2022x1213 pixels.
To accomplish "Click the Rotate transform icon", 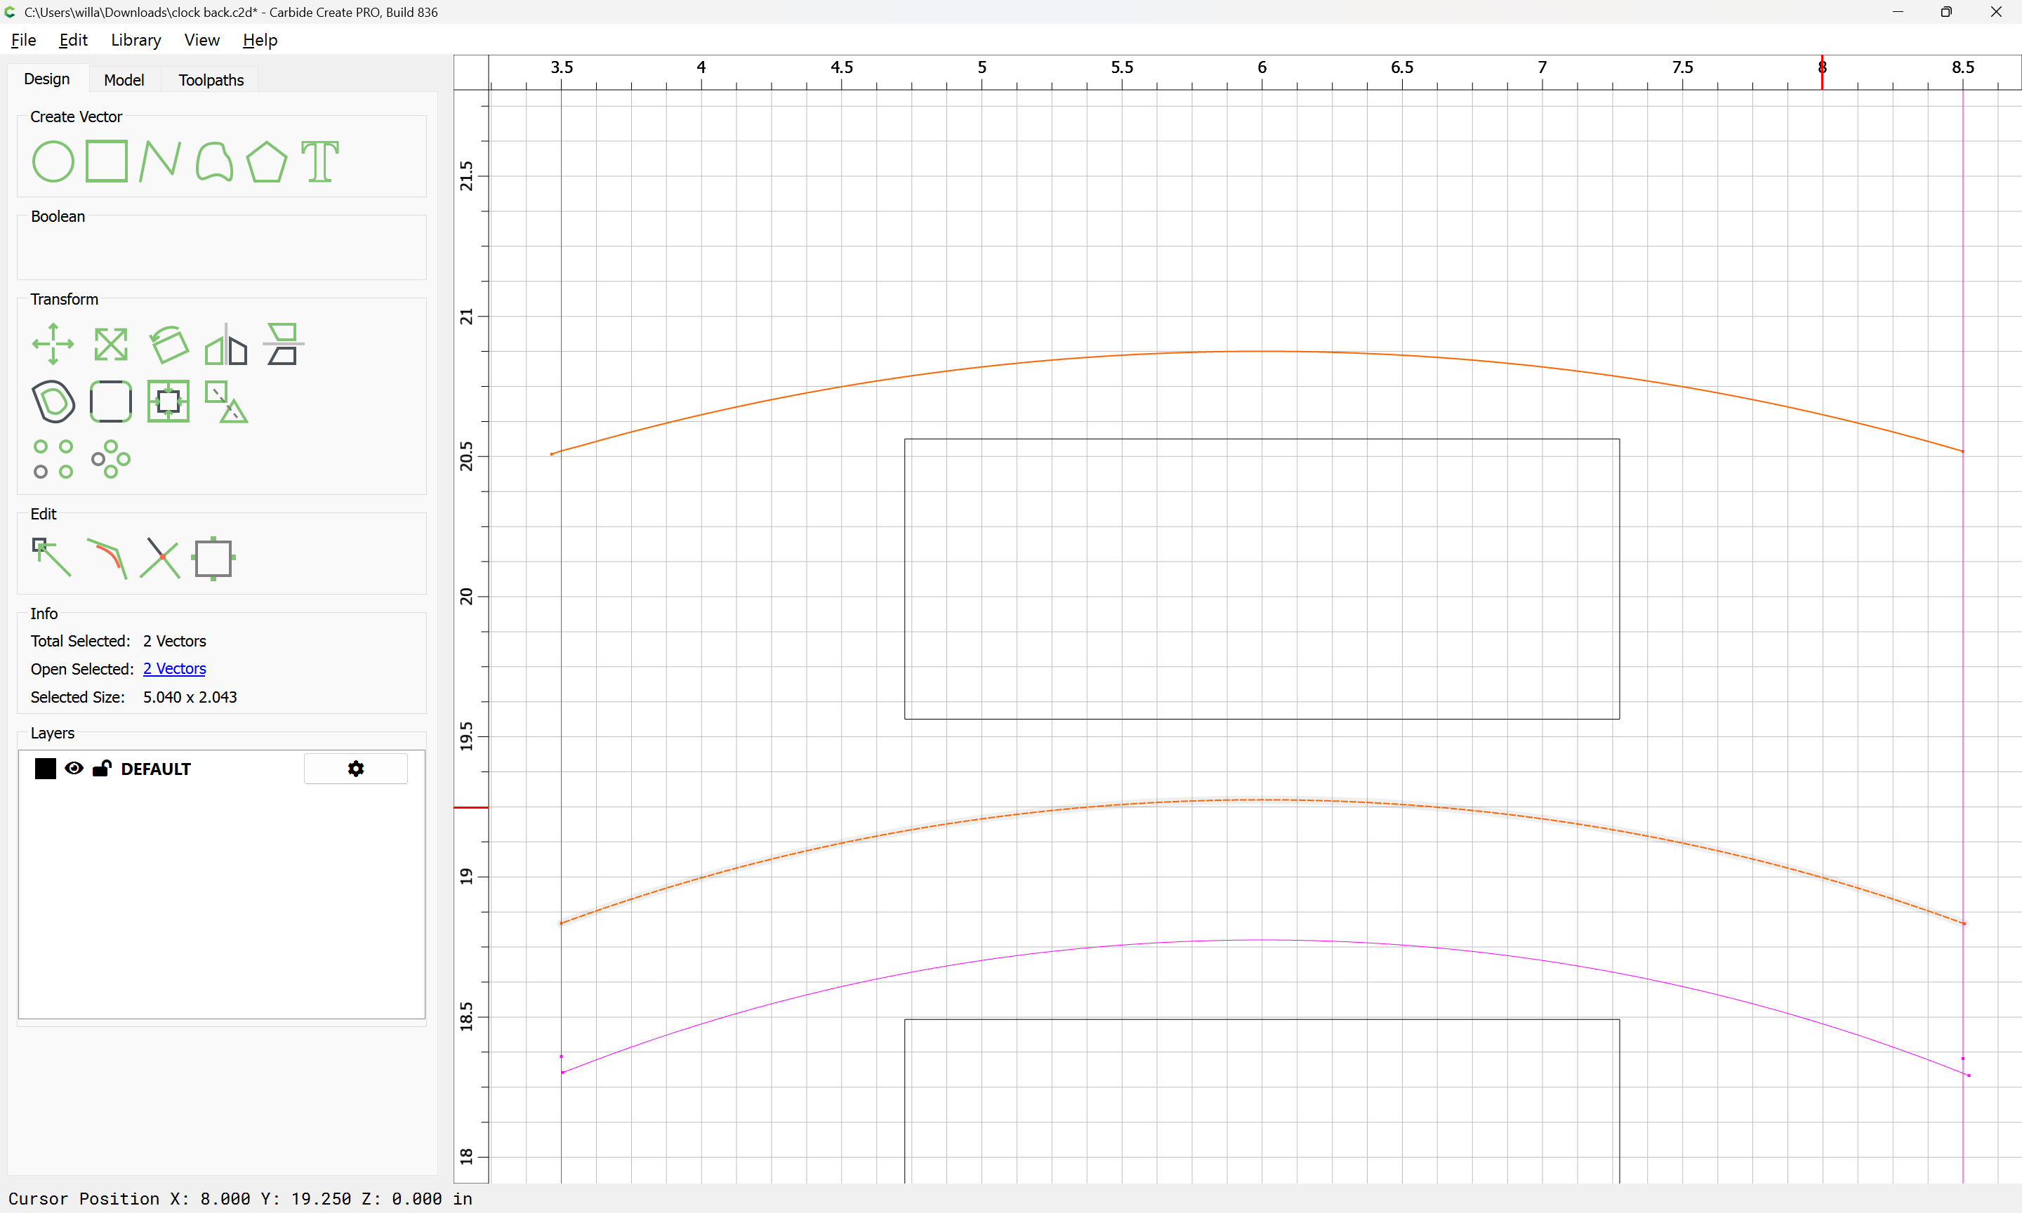I will coord(168,344).
